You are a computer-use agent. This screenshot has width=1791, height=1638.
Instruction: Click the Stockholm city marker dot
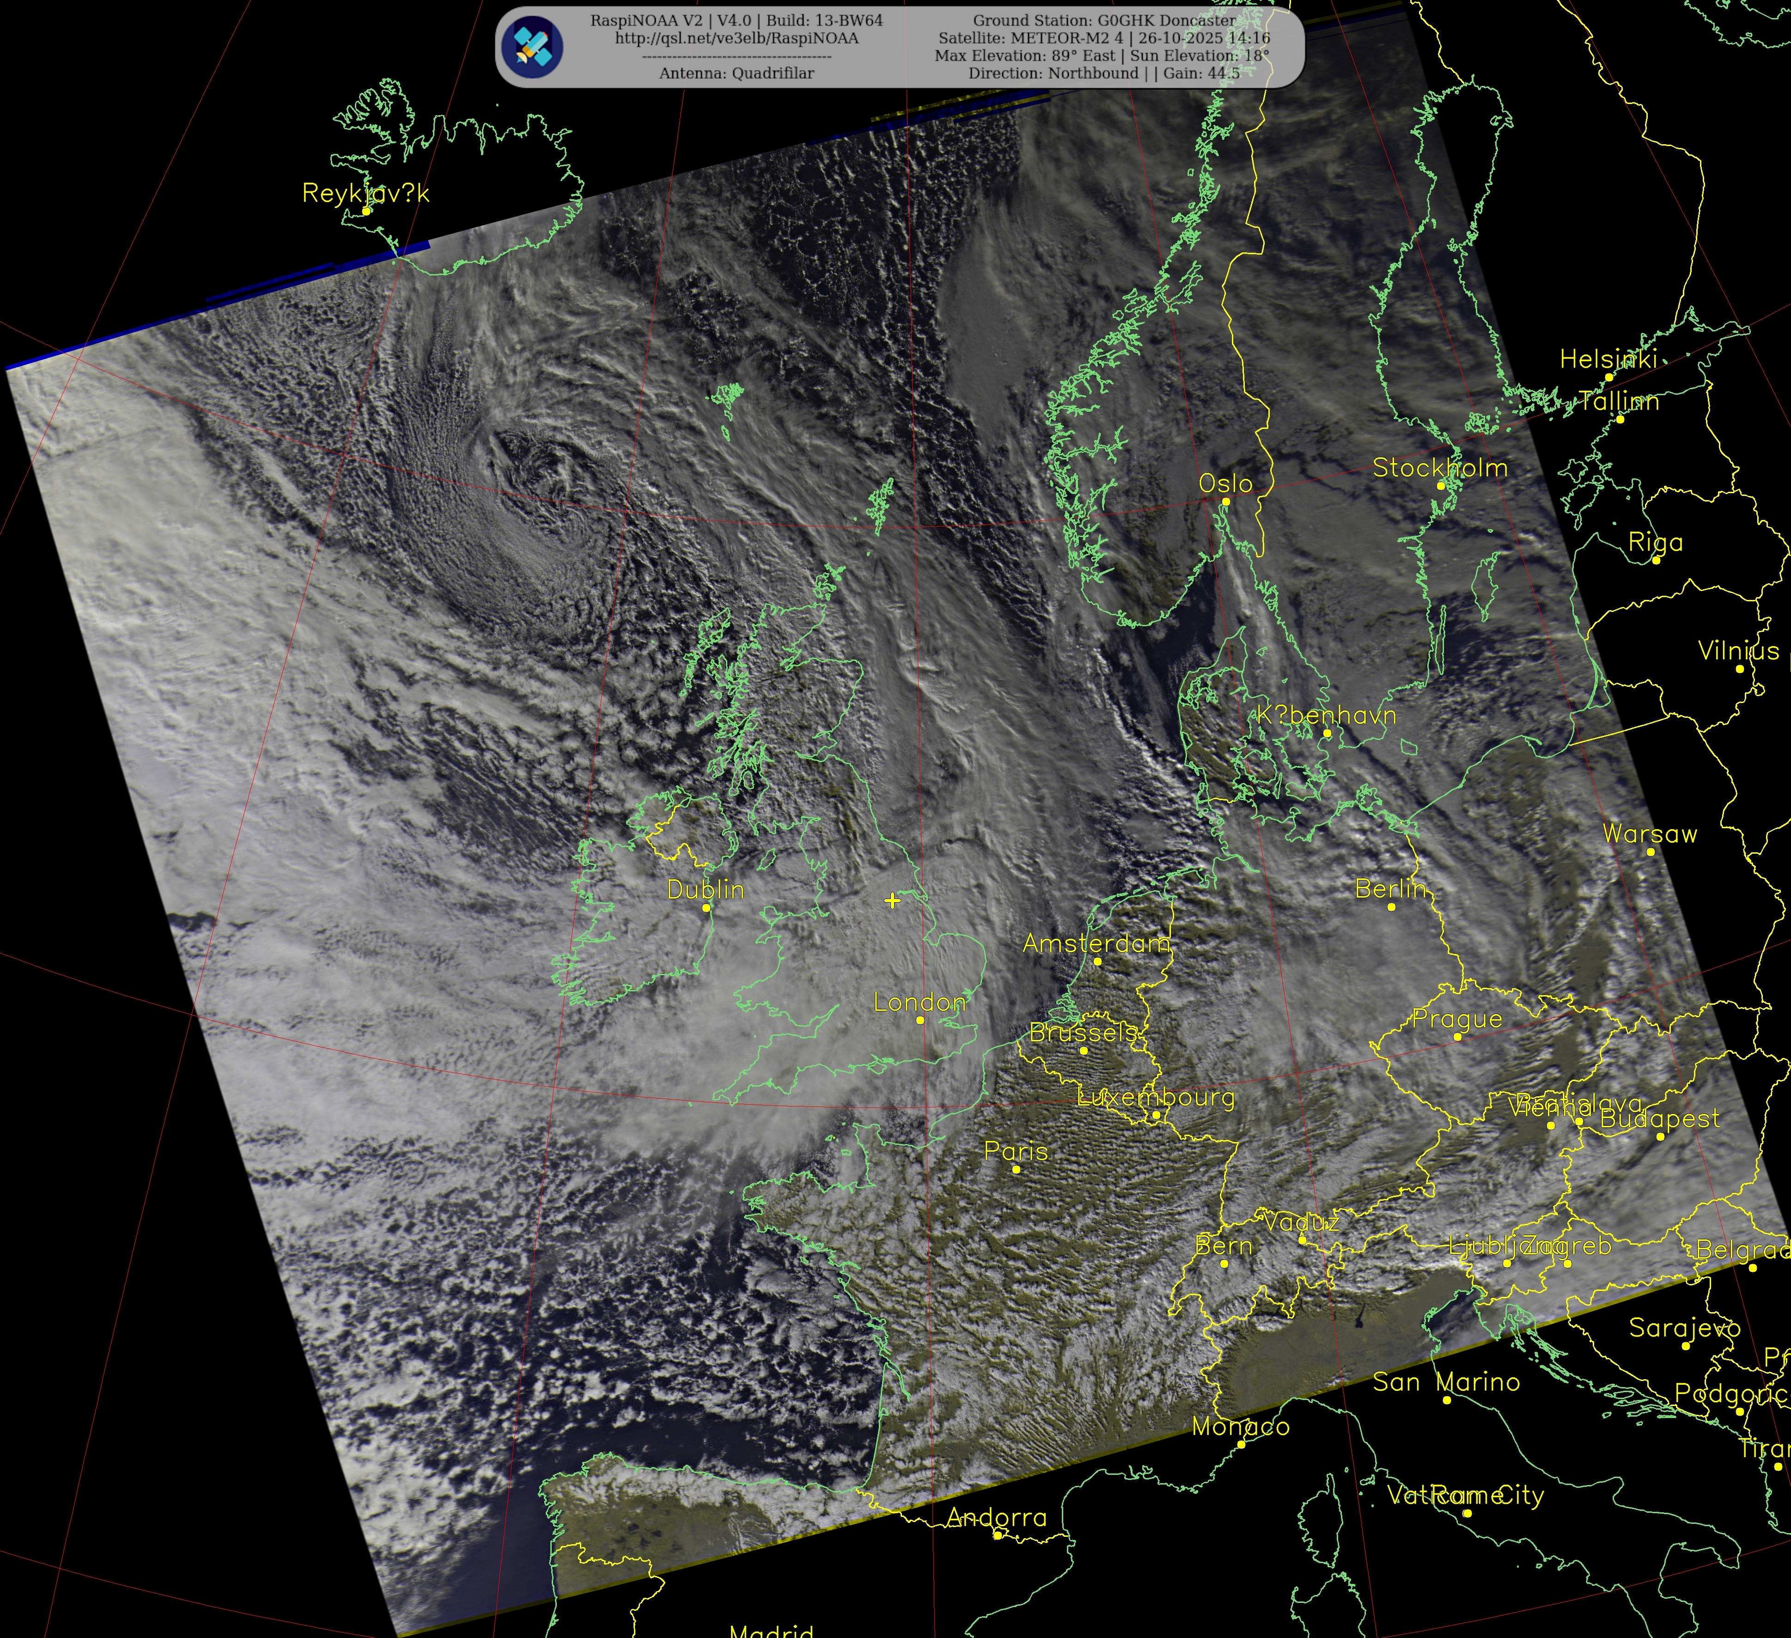tap(1441, 486)
